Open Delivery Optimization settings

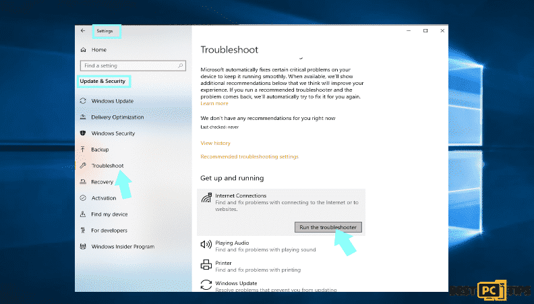click(x=117, y=117)
